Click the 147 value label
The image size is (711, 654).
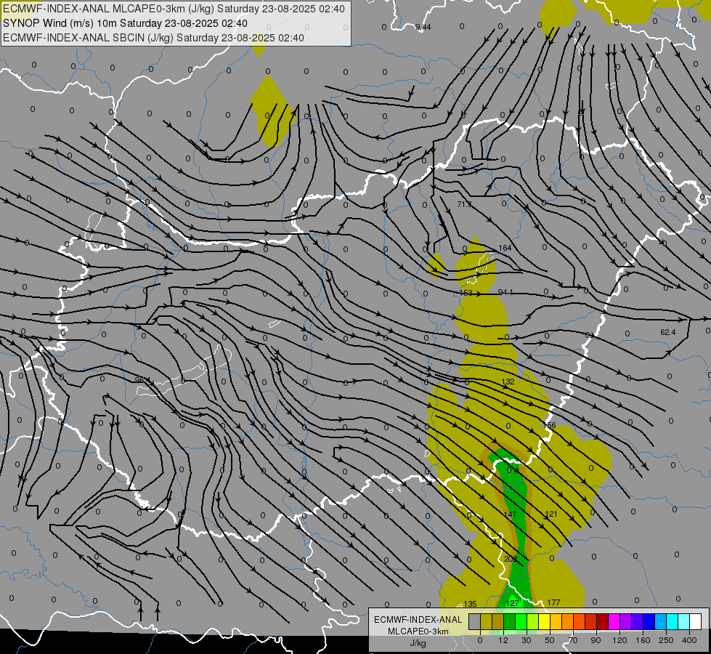point(510,514)
